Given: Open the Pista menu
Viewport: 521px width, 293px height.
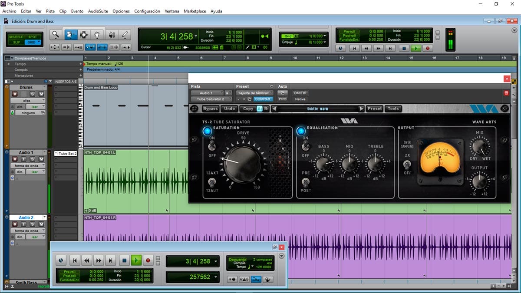Looking at the screenshot, I should pyautogui.click(x=50, y=11).
